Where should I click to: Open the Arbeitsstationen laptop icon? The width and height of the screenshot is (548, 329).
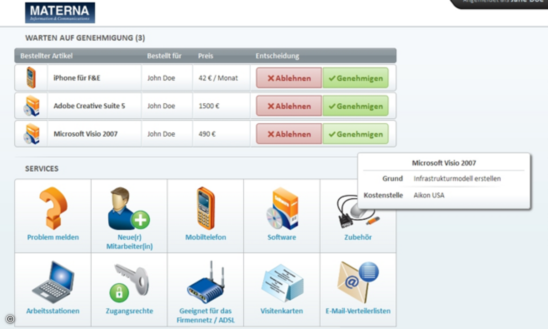53,282
